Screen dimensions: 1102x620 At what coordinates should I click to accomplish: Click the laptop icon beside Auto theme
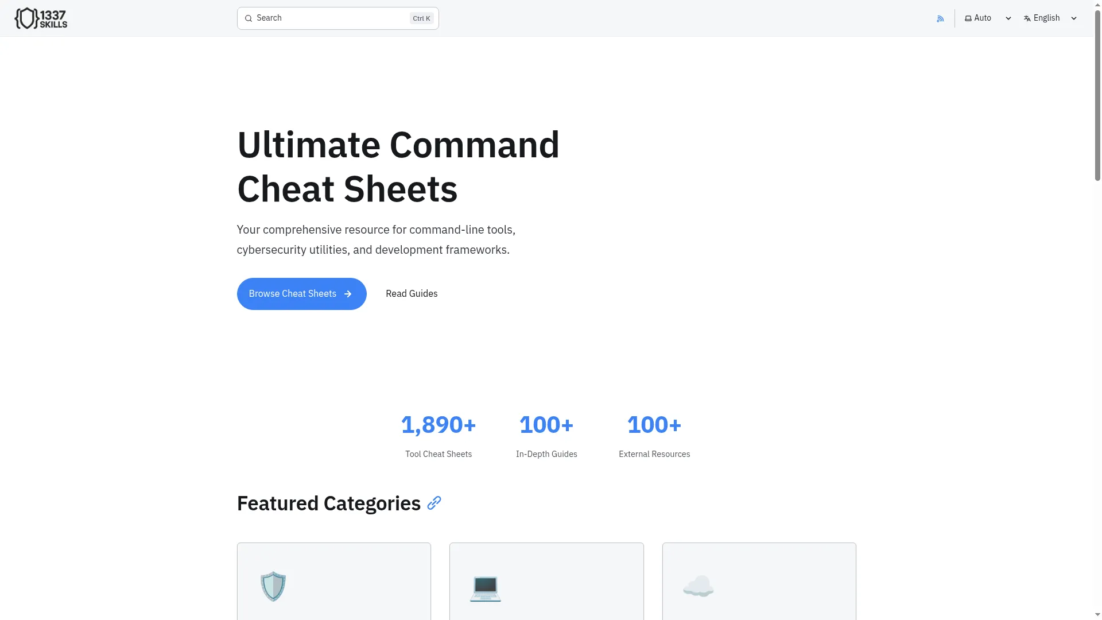coord(968,18)
